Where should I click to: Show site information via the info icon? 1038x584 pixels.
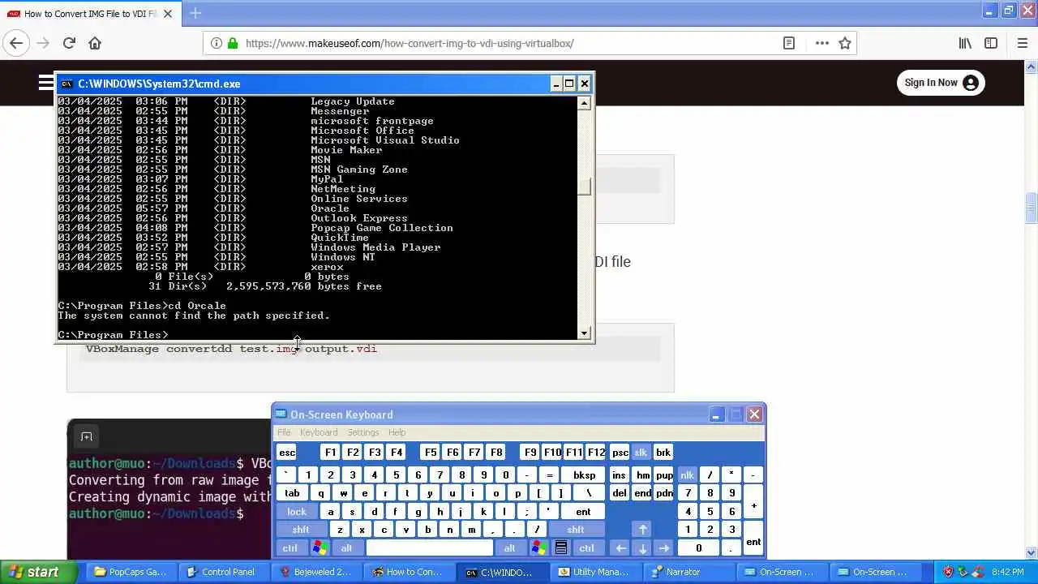[x=217, y=43]
